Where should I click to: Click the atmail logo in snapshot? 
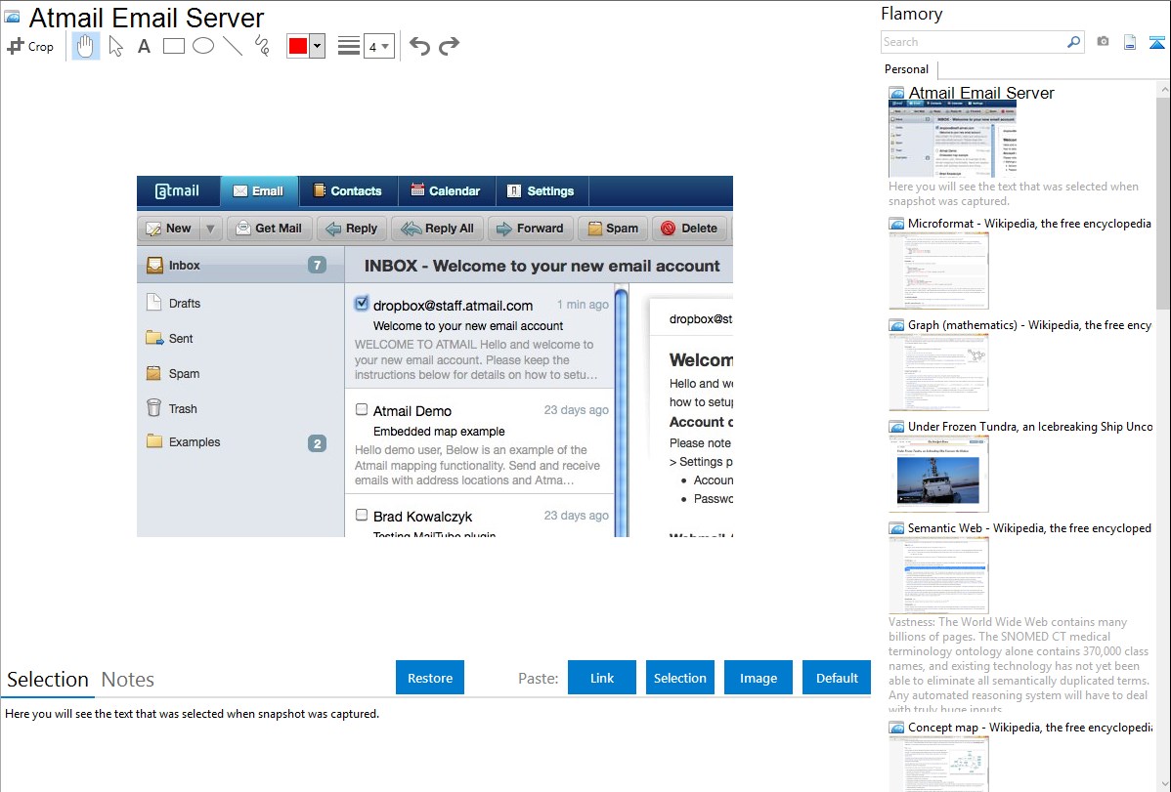click(177, 191)
